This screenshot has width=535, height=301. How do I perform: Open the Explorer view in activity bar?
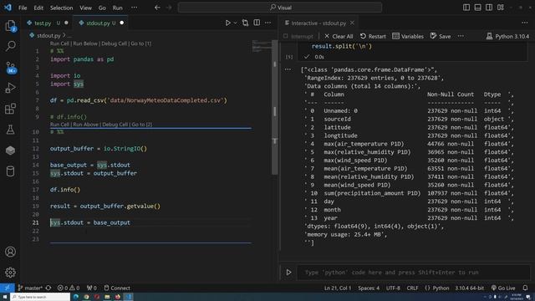pos(11,26)
